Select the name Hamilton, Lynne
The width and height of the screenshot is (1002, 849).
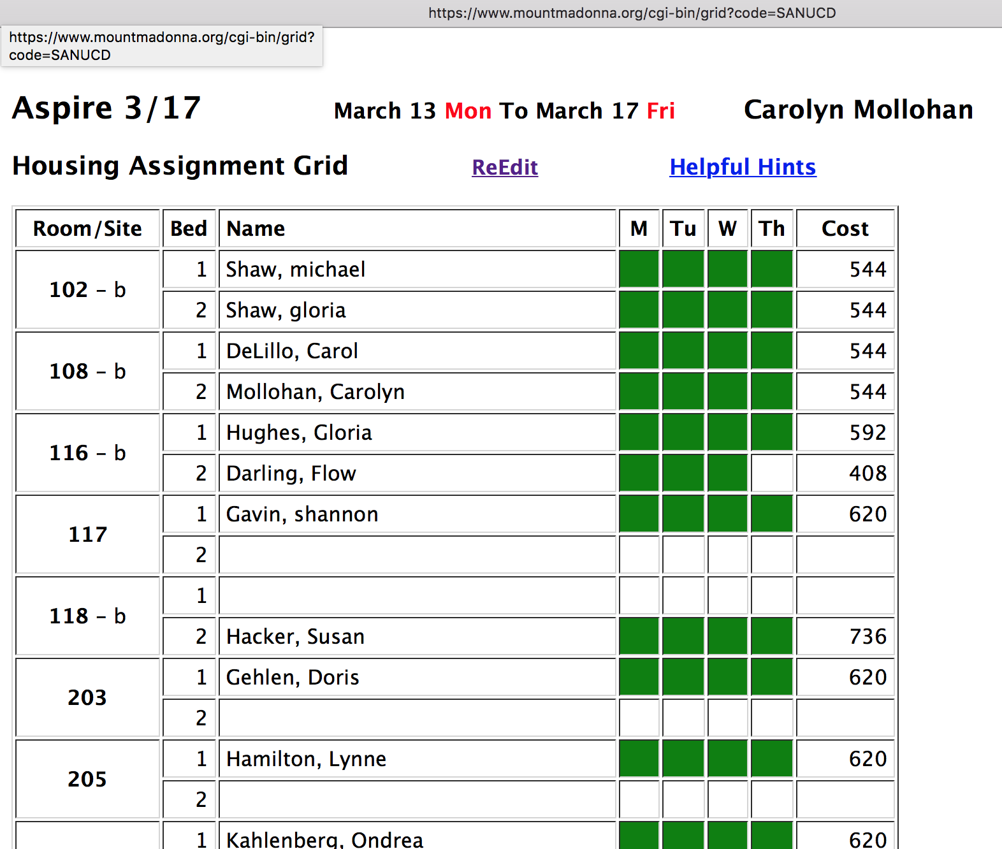[x=306, y=758]
